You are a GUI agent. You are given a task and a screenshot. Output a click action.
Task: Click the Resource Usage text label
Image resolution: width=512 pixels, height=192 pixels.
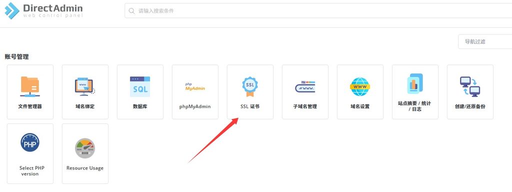(85, 168)
